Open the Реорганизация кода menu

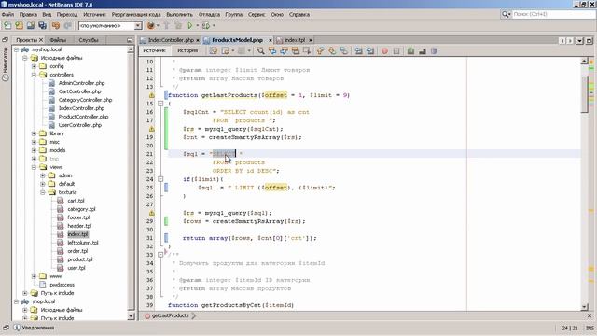pyautogui.click(x=136, y=15)
